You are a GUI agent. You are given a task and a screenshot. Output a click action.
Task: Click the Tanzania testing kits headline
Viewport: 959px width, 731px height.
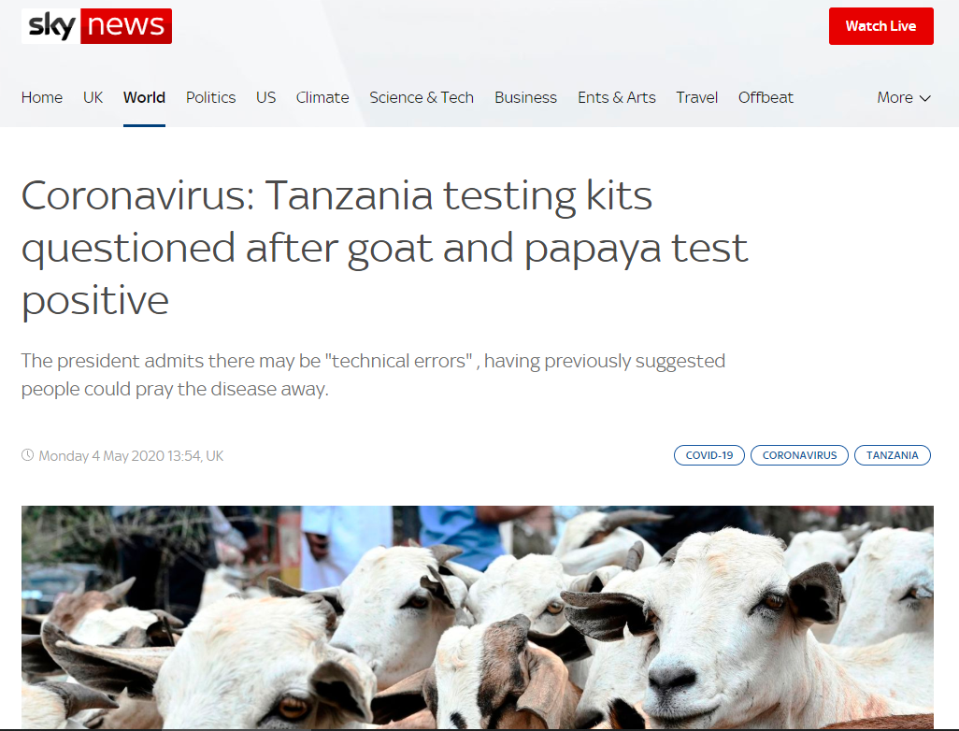point(385,248)
